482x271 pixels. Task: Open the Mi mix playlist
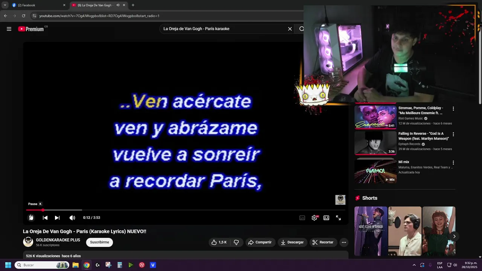[375, 171]
